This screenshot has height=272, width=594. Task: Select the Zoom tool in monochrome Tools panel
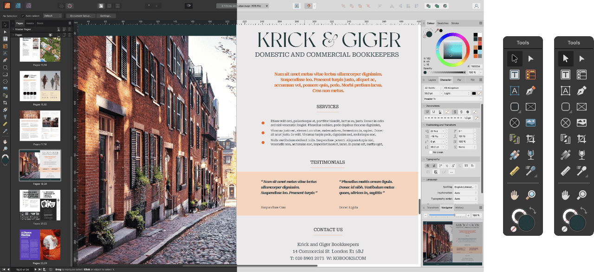click(x=581, y=195)
